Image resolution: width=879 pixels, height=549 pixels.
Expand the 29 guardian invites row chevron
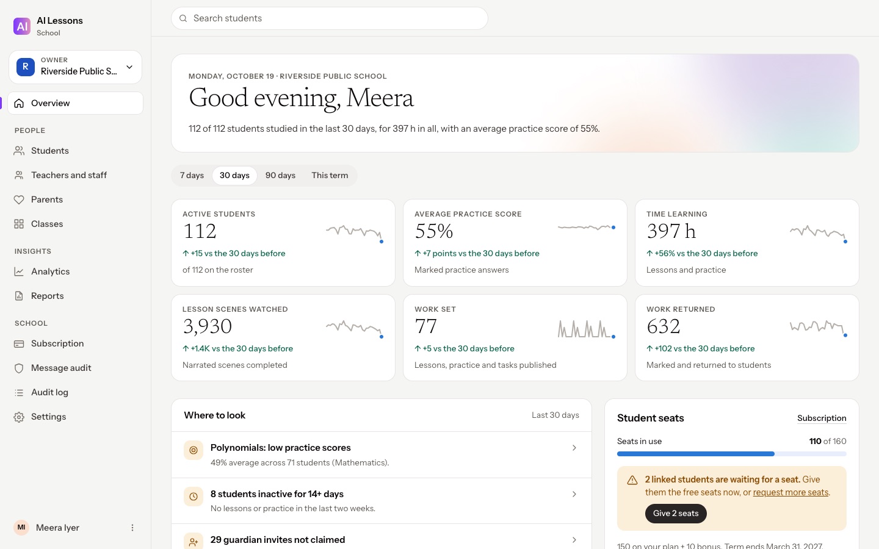tap(574, 540)
